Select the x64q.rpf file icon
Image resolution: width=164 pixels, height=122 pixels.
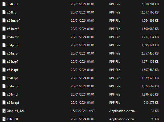tap(4, 53)
